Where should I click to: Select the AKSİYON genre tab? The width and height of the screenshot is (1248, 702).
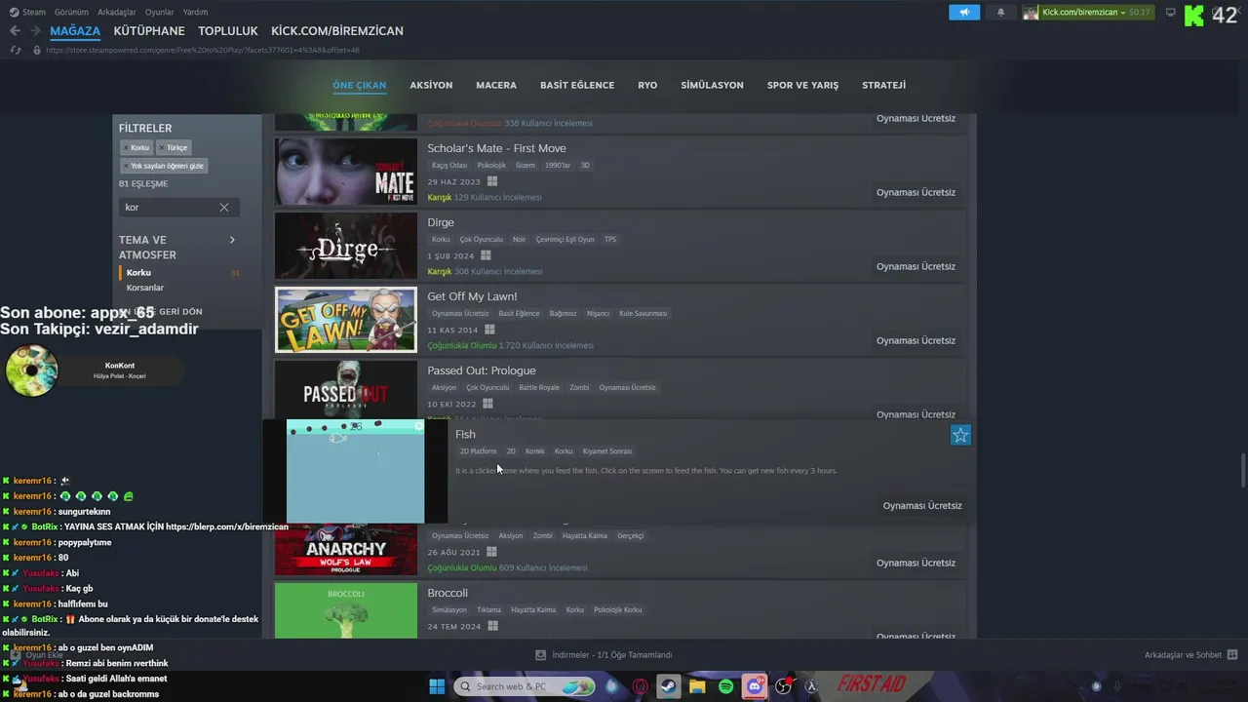(x=431, y=85)
